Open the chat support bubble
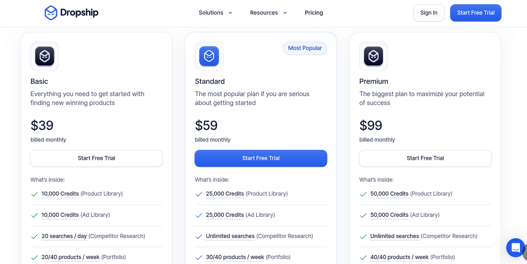 point(515,247)
